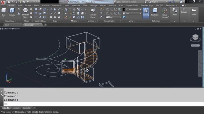This screenshot has width=204, height=114.
Task: Open the Top UCS dropdown in Coordinates
Action: pos(113,17)
